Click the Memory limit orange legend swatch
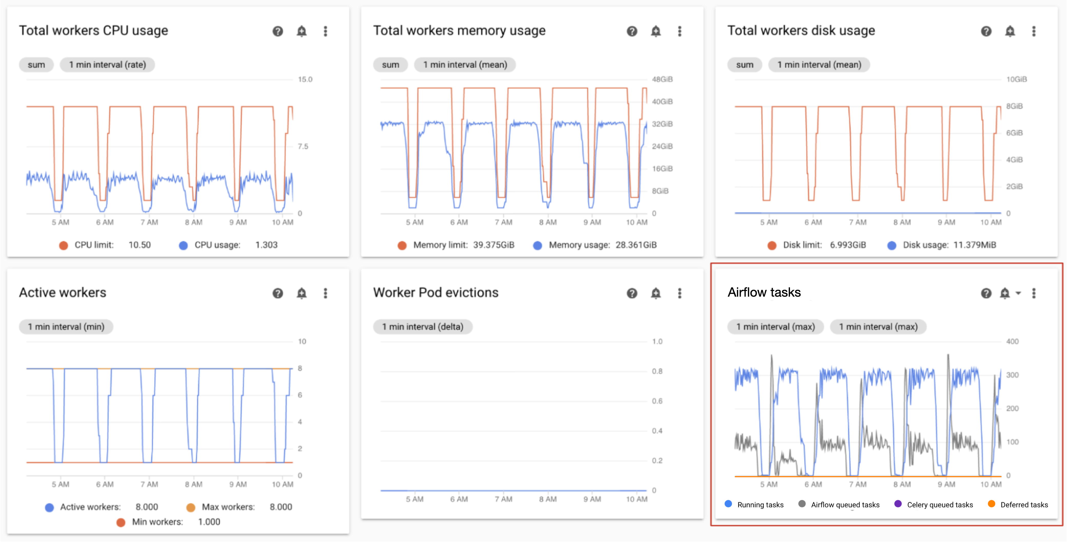1068x543 pixels. (x=402, y=246)
